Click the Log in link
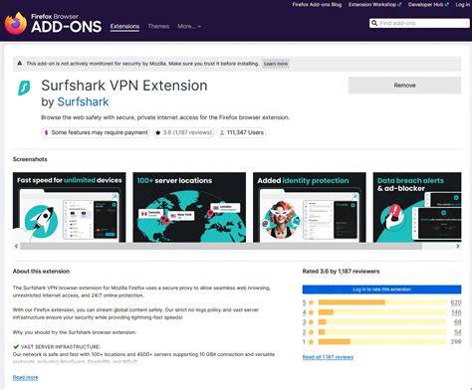Viewport: 472px width, 390px height. point(462,5)
